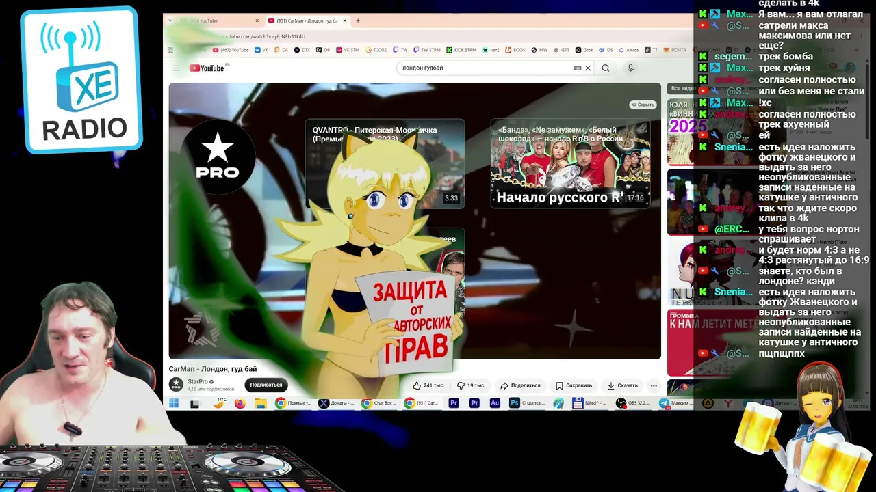Open a new browser tab
876x492 pixels.
coord(358,20)
